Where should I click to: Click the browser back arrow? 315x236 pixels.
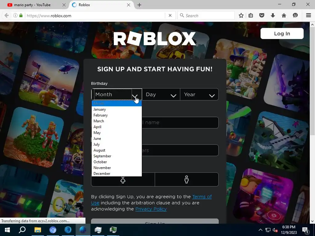[6, 15]
